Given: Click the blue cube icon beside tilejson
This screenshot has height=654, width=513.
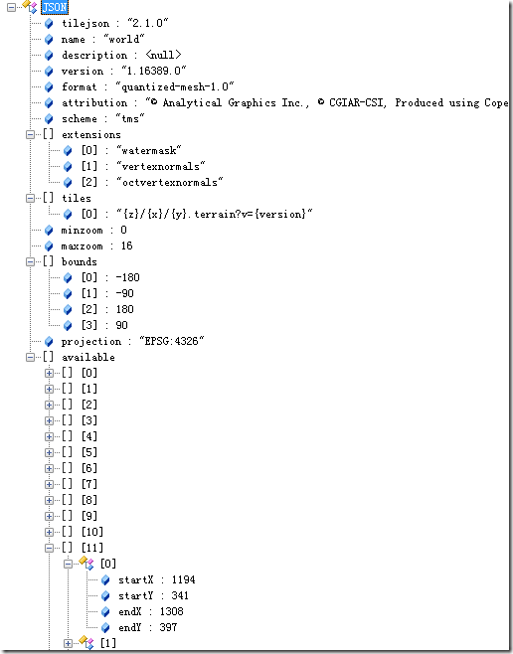Looking at the screenshot, I should pyautogui.click(x=49, y=24).
